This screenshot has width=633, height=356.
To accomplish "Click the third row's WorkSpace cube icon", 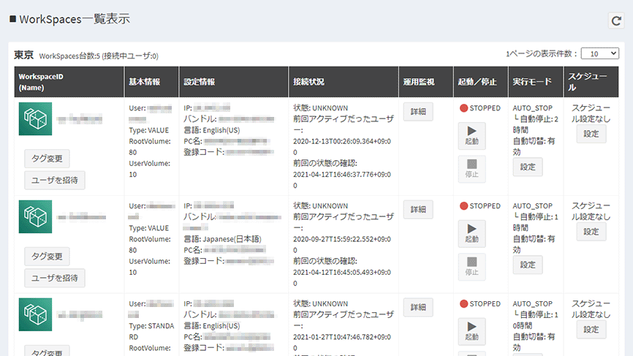I will click(36, 314).
